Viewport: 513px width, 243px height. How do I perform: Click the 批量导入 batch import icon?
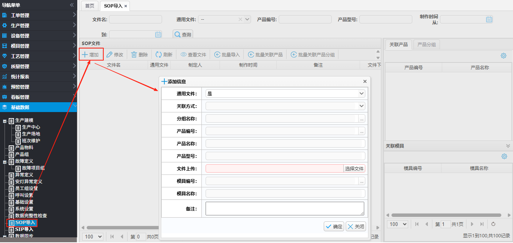(217, 55)
